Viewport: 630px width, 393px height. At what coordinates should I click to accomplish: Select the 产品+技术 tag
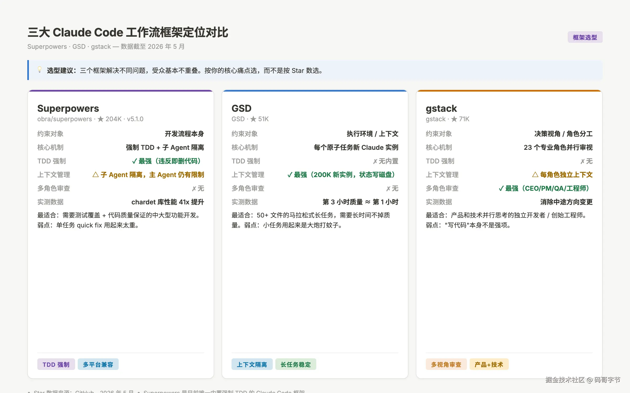pos(489,364)
